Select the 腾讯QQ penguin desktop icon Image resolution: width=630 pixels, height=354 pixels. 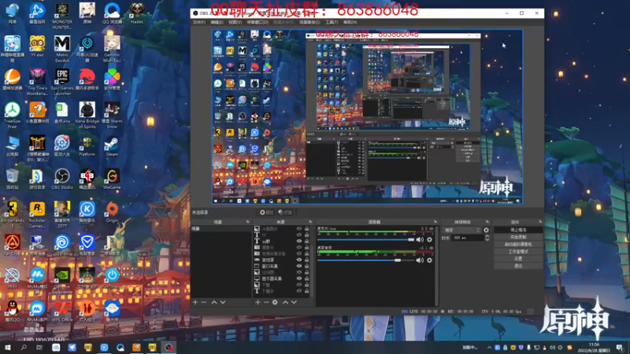coord(12,312)
